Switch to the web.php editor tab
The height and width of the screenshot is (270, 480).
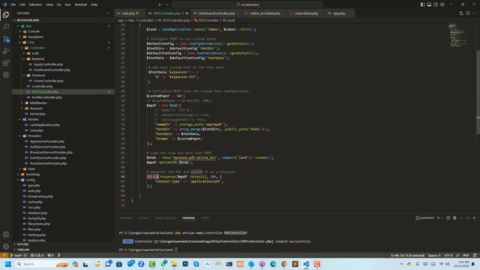click(128, 13)
